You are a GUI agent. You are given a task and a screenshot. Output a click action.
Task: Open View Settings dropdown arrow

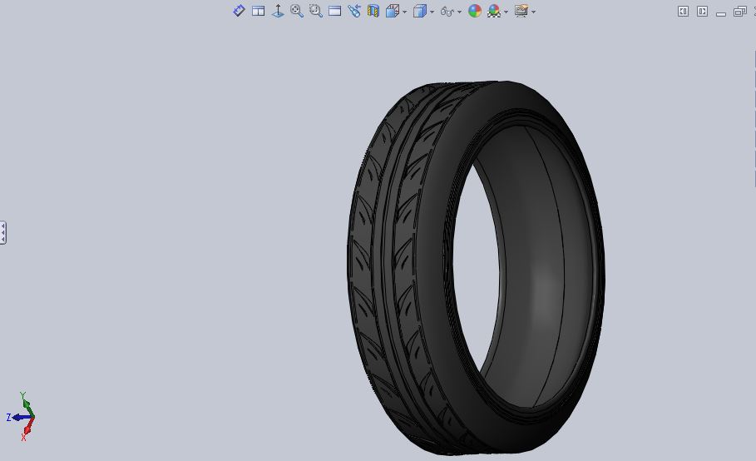point(533,12)
